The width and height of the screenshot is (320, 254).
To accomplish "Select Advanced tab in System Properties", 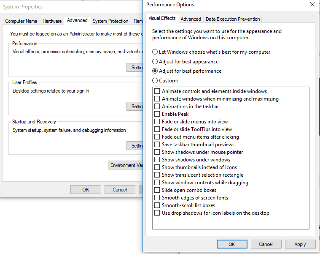I will click(77, 20).
